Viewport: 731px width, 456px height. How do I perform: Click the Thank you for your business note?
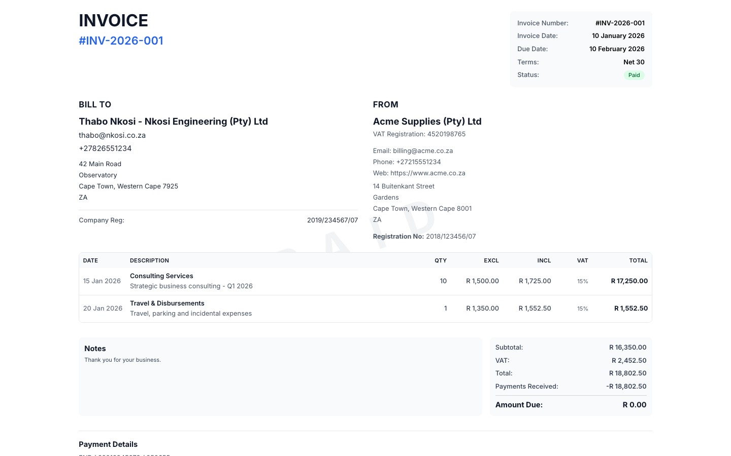(122, 360)
